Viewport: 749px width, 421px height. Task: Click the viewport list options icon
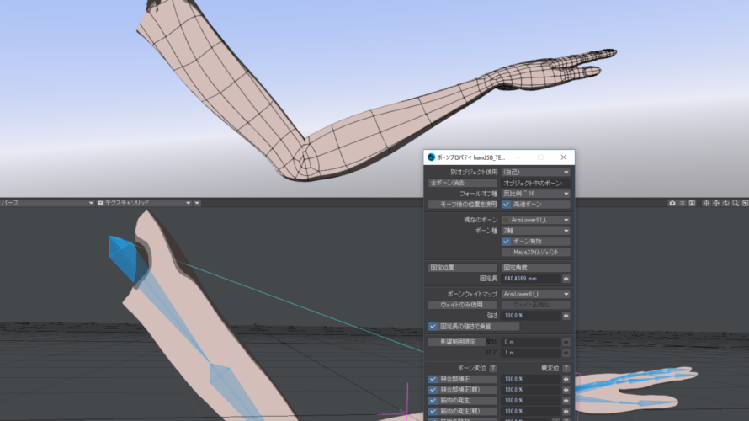pos(683,203)
